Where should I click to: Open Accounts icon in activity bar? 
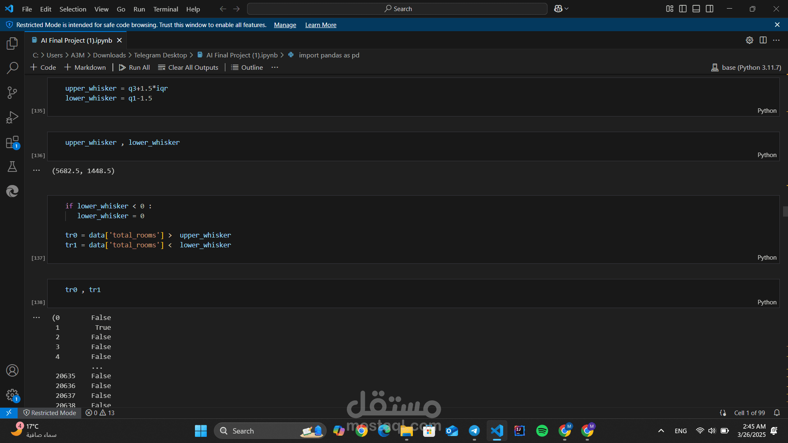(12, 370)
